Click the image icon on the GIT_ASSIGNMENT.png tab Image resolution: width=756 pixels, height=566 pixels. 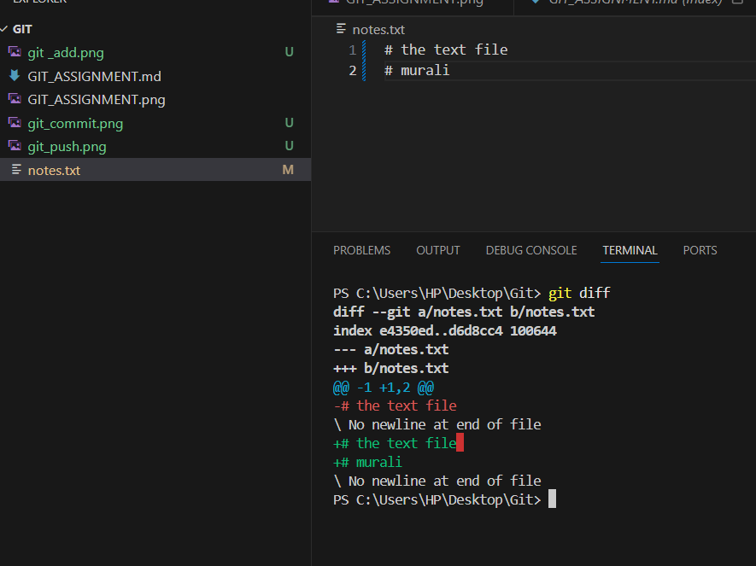(333, 2)
